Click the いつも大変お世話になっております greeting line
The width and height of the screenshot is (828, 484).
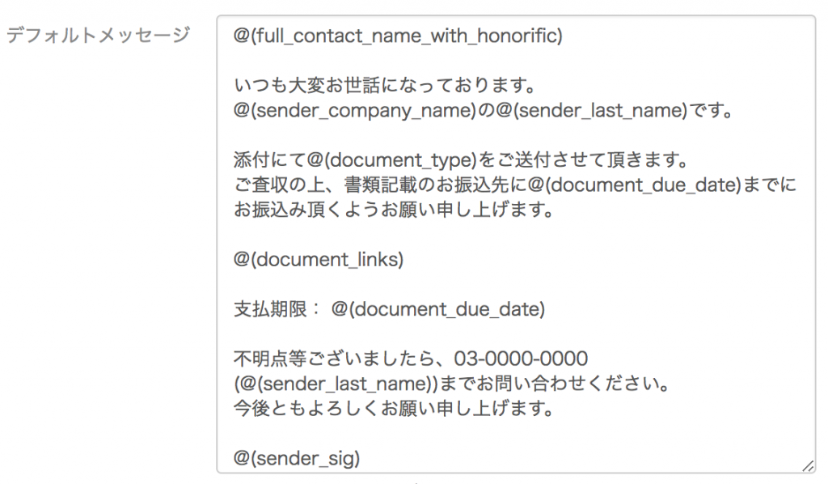click(x=386, y=84)
